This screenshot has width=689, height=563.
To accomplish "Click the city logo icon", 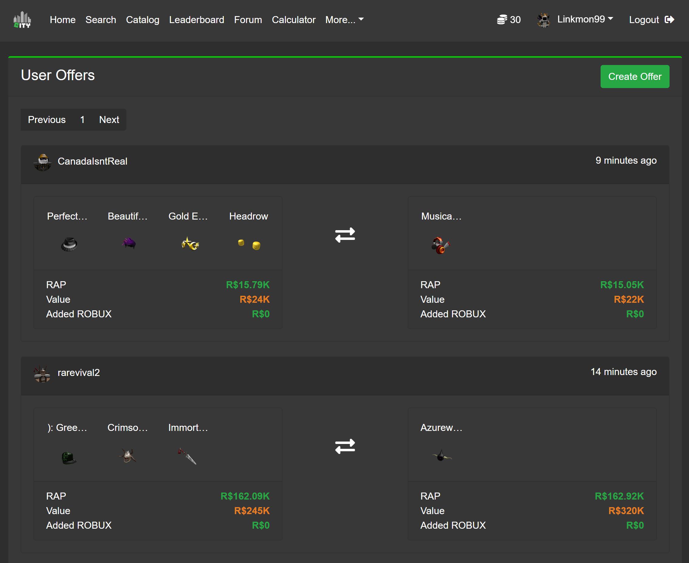I will (22, 20).
